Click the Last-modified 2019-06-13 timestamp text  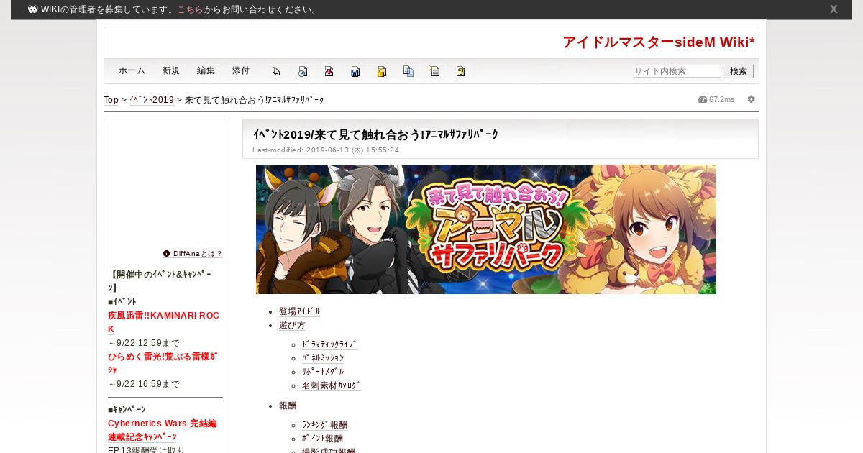click(326, 150)
